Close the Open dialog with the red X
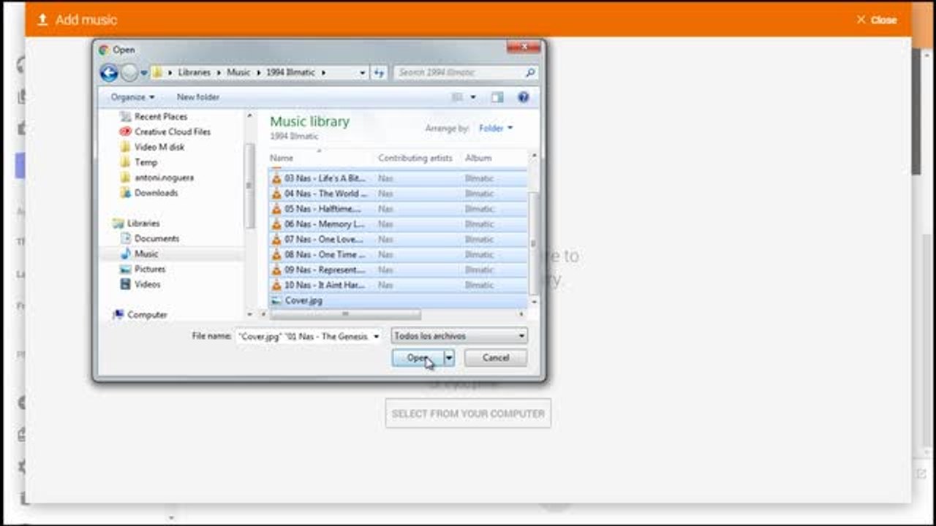This screenshot has width=936, height=526. 524,48
